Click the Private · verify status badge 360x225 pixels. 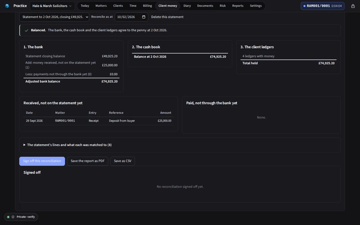[21, 217]
